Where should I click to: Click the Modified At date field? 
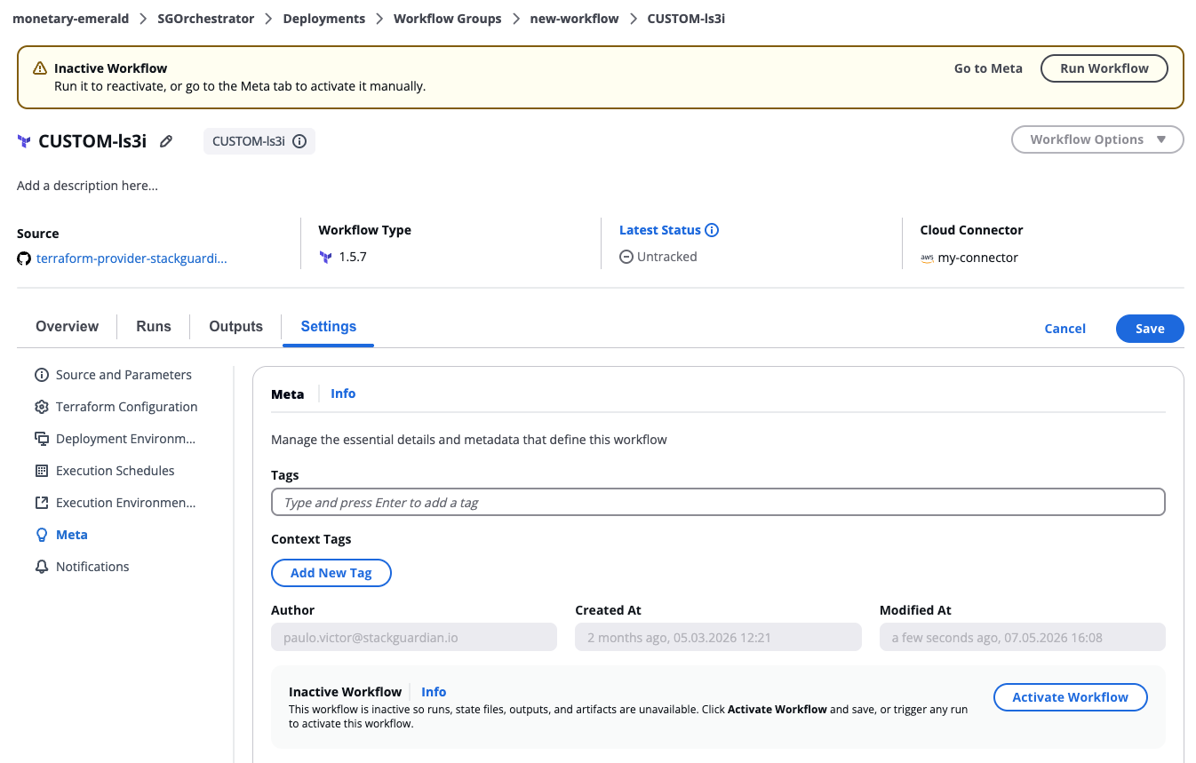tap(1023, 638)
